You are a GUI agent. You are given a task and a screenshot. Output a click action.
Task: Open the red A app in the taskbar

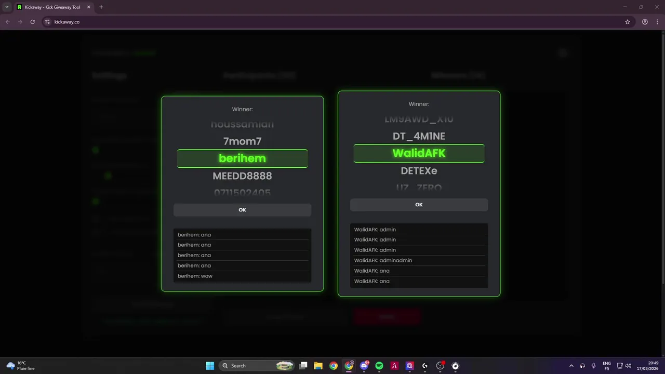coord(394,366)
